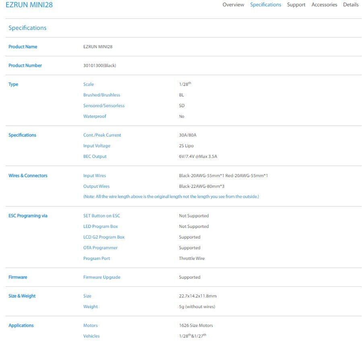Viewport: 362px width, 341px height.
Task: Click the BEC Output label
Action: (x=95, y=157)
